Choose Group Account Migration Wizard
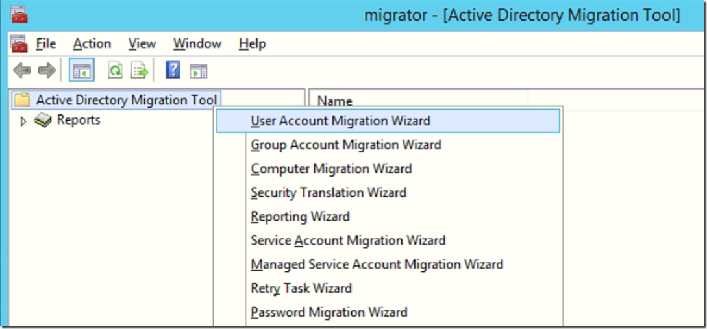This screenshot has width=707, height=329. pyautogui.click(x=388, y=145)
